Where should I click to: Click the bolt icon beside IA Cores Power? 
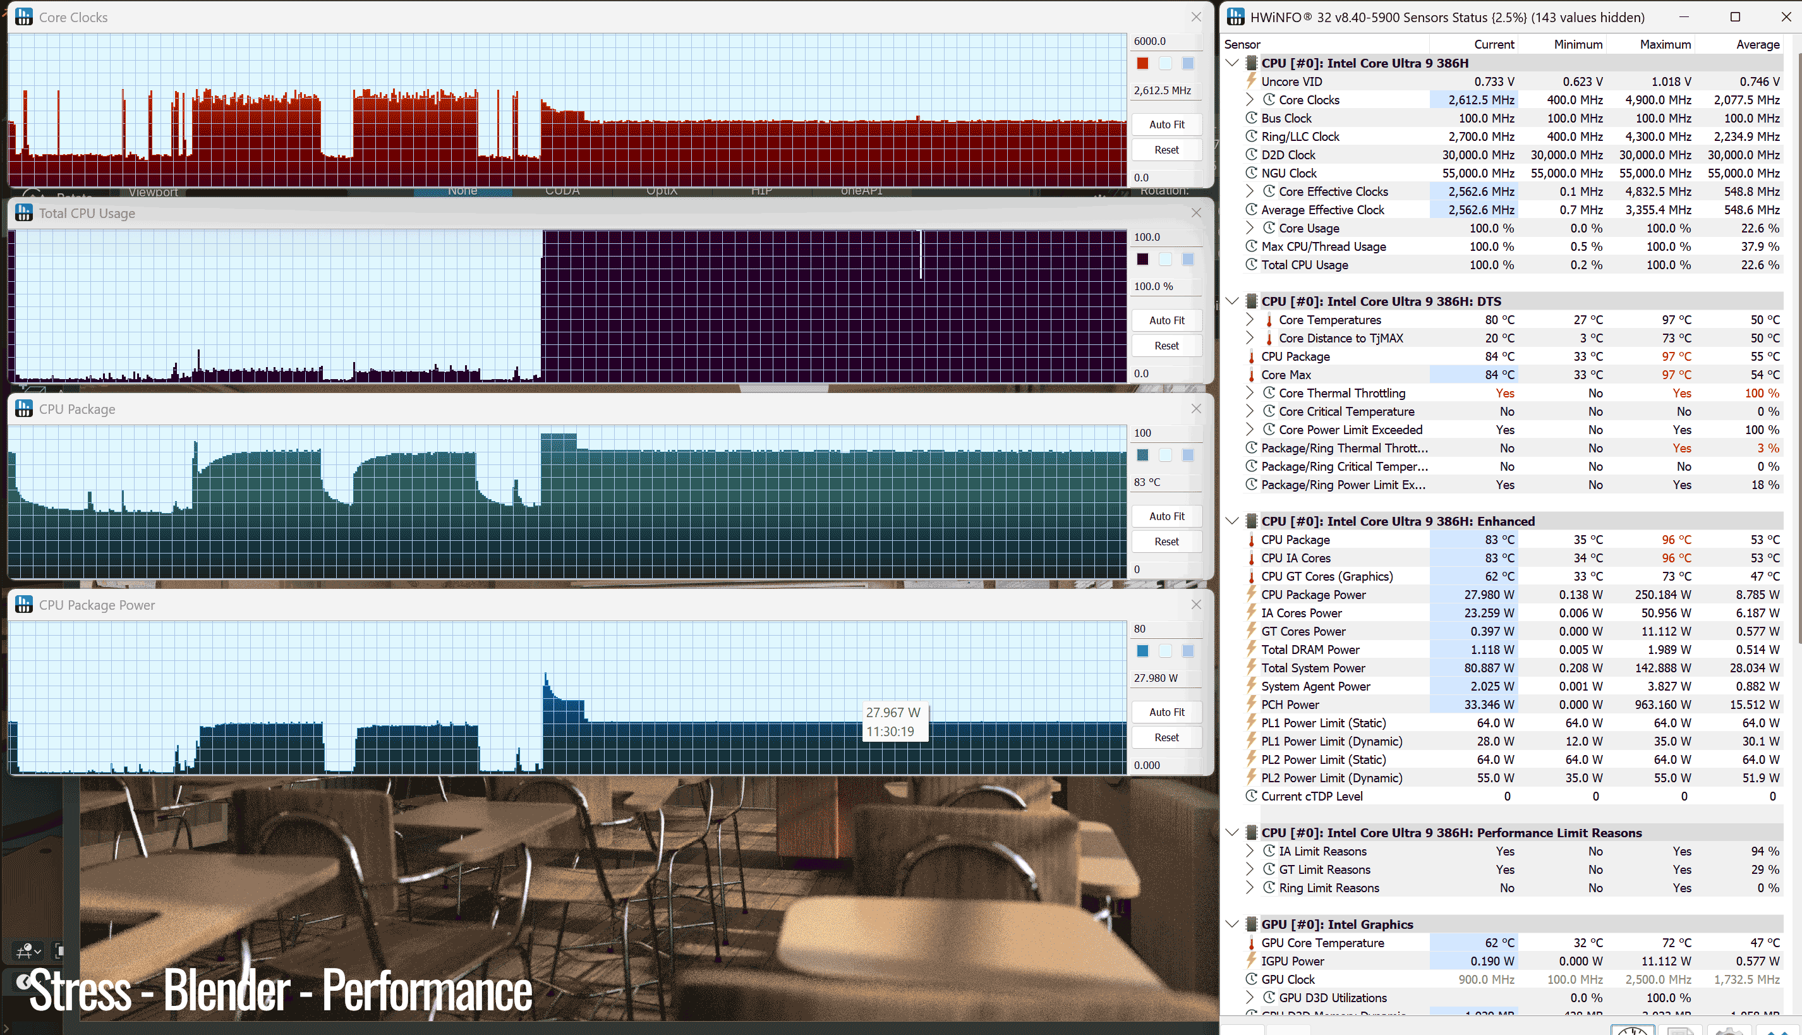click(1251, 613)
